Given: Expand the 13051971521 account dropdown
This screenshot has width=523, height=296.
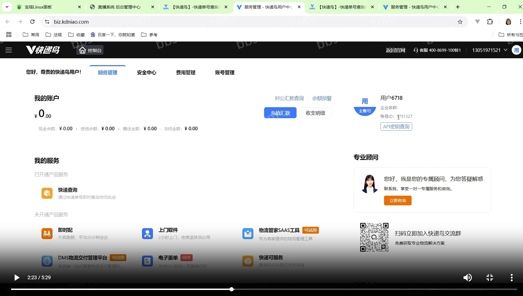Looking at the screenshot, I should 490,50.
